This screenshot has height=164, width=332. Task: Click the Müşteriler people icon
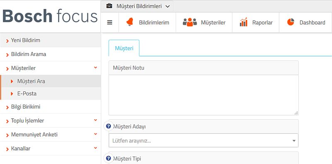[190, 22]
